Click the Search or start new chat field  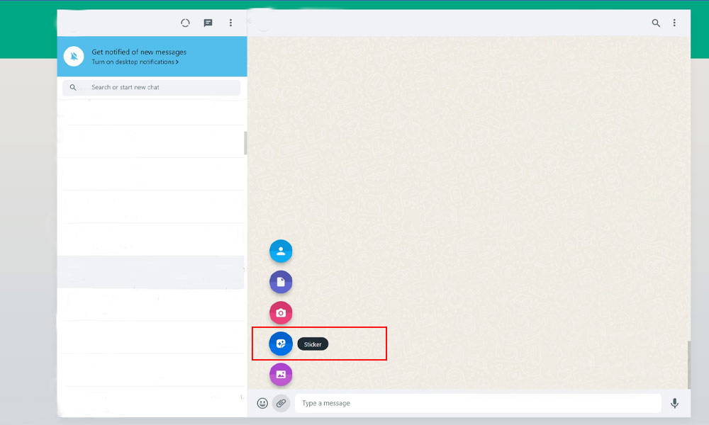[151, 87]
